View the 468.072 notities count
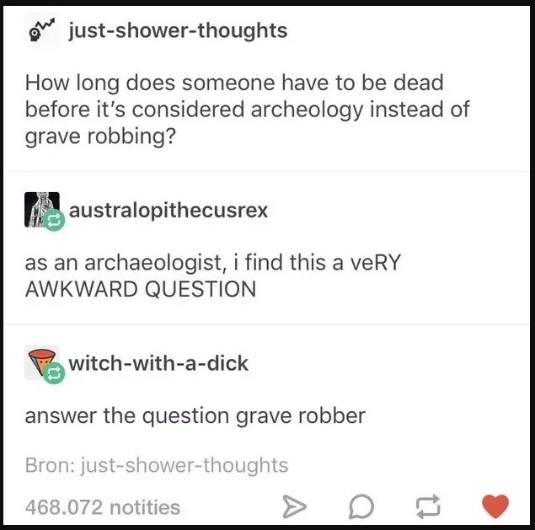This screenshot has width=535, height=530. coord(102,507)
